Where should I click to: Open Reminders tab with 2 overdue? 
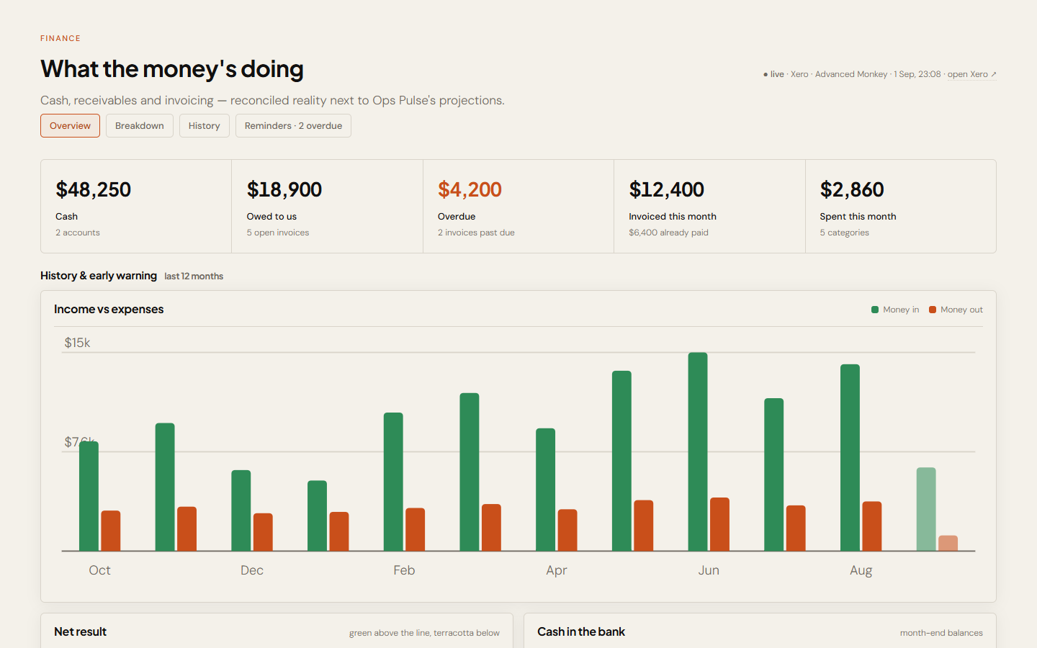click(x=293, y=125)
